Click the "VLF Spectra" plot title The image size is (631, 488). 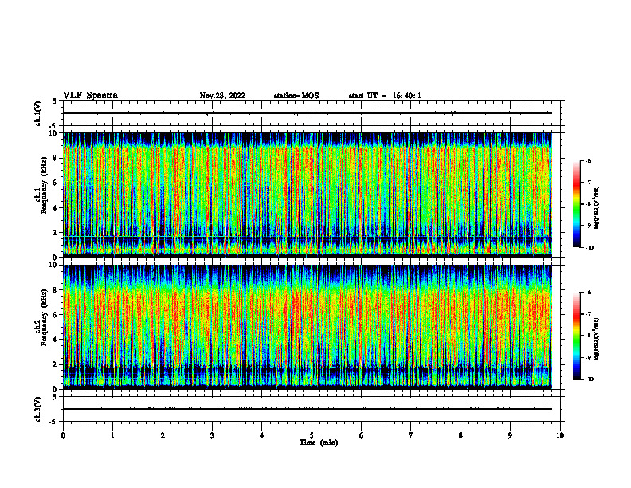click(90, 96)
